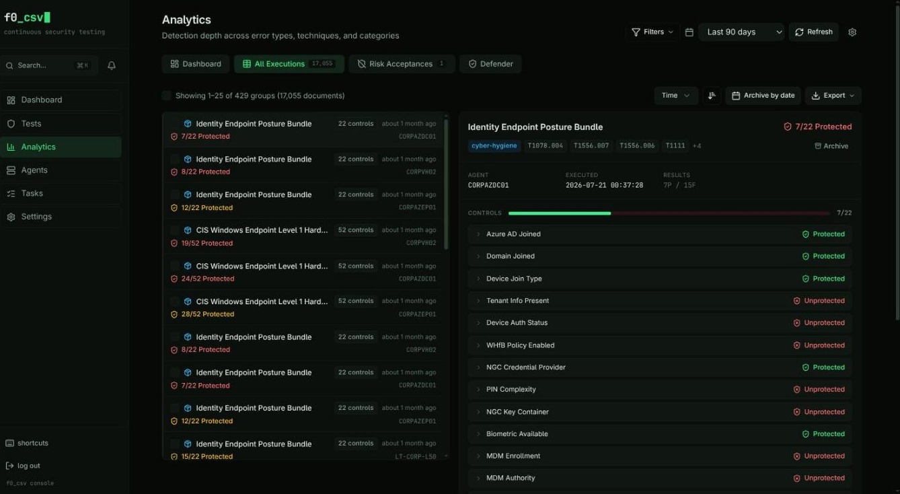Click the archive box icon in detail panel
Image resolution: width=900 pixels, height=494 pixels.
(x=818, y=146)
